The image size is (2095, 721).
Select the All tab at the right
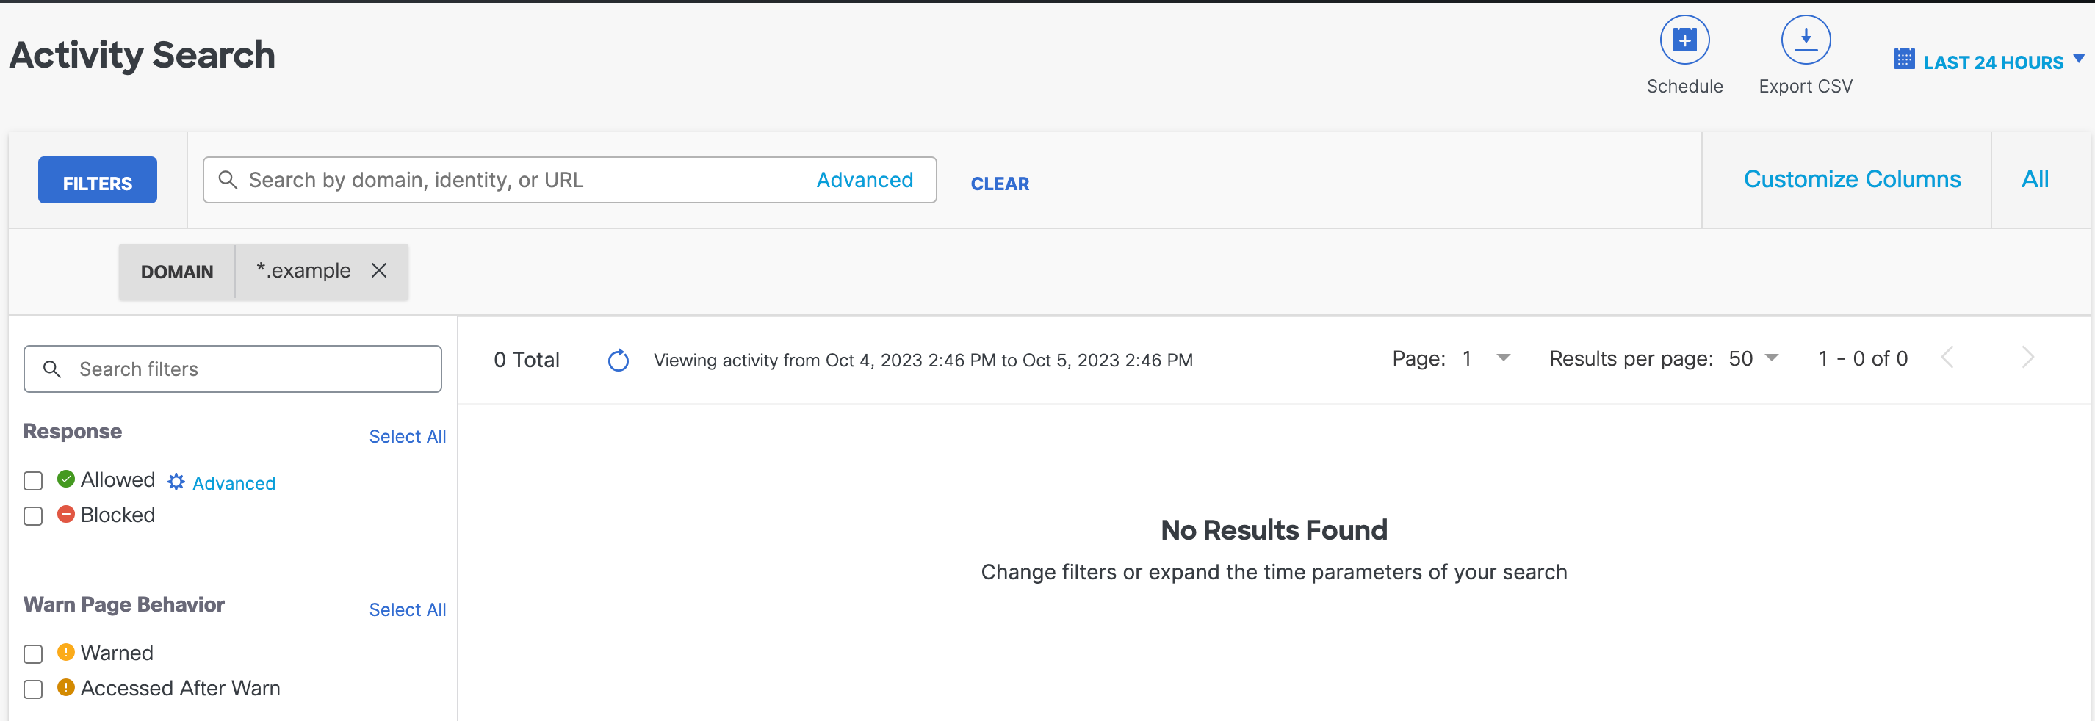point(2035,179)
